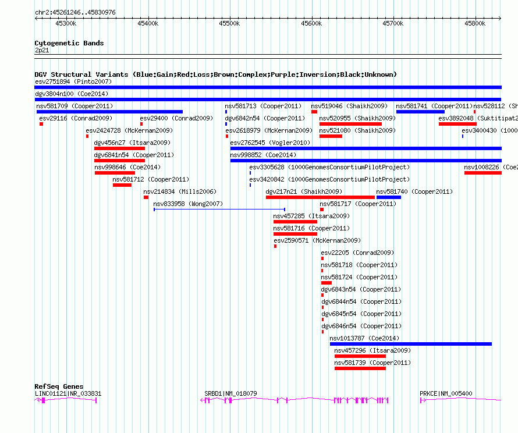Click nsv457296 (Itsara2009) label
The height and width of the screenshot is (433, 518).
(372, 350)
